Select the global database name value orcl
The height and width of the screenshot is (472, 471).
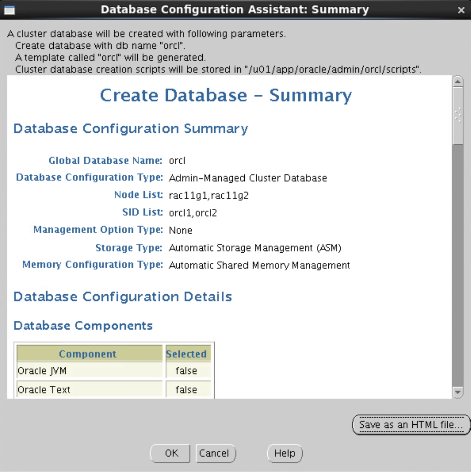177,161
